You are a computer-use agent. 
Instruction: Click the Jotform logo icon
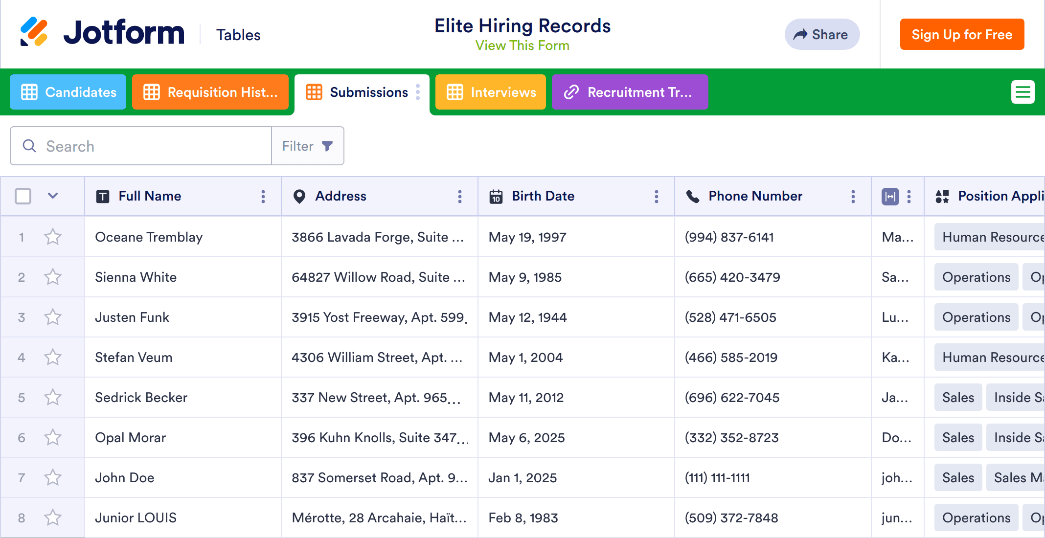[34, 32]
